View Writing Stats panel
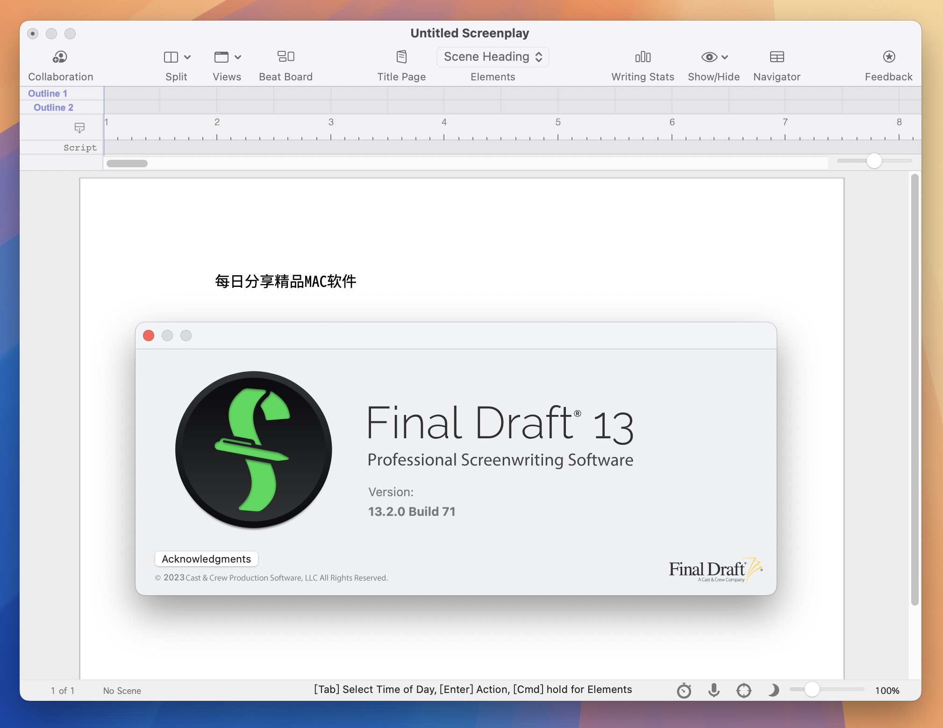This screenshot has height=728, width=943. pyautogui.click(x=643, y=64)
